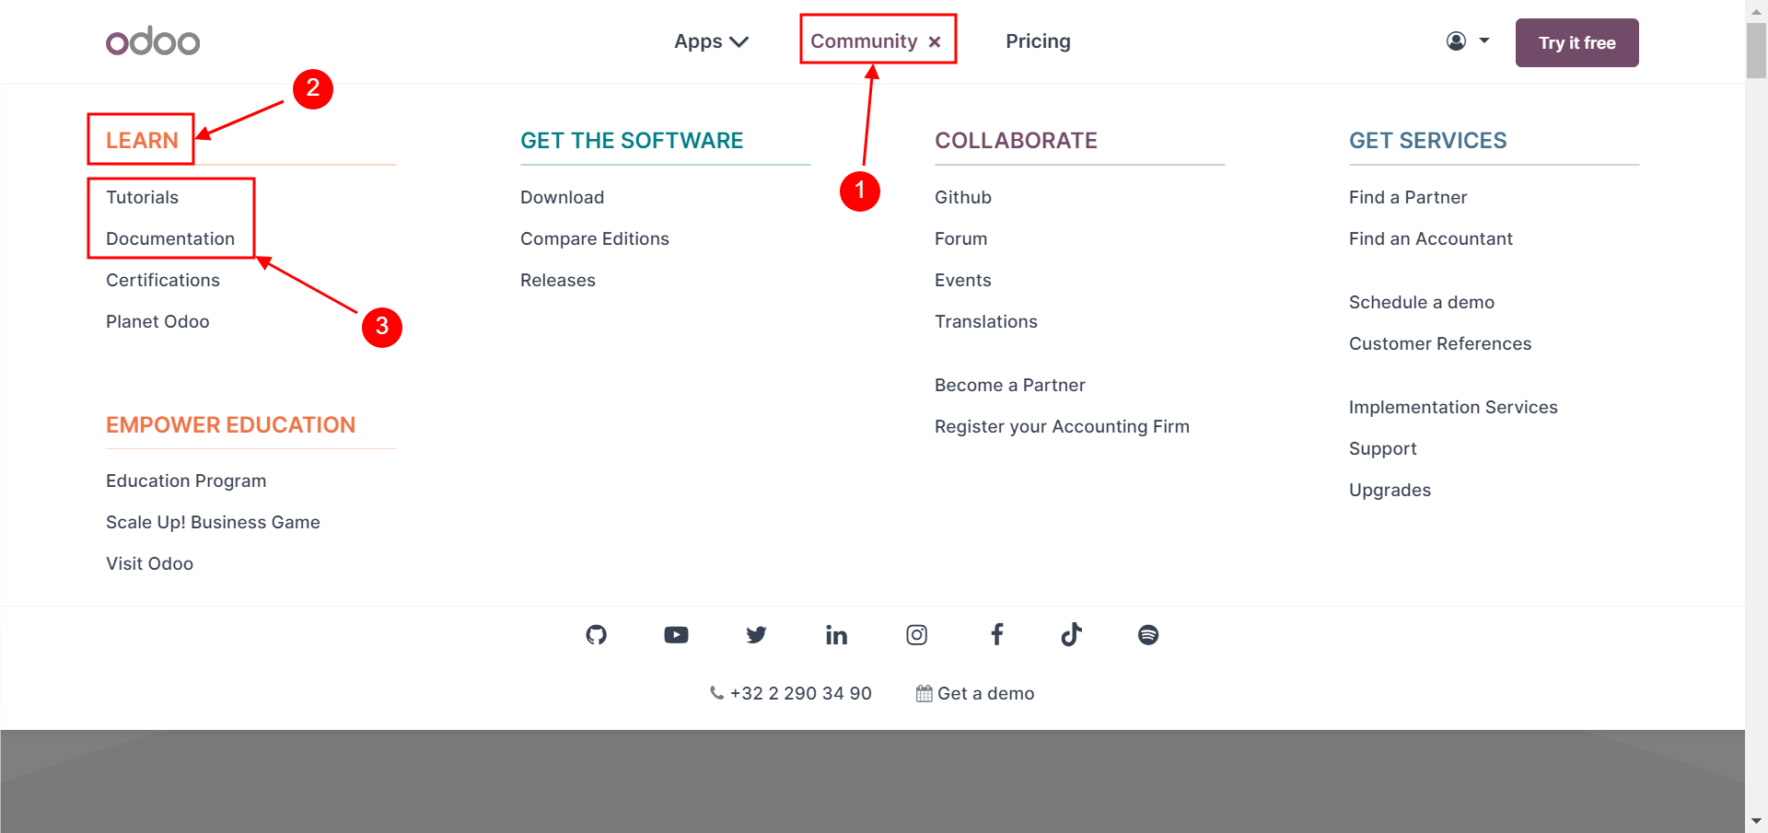Open the GitHub social icon
The height and width of the screenshot is (833, 1768).
click(x=596, y=634)
